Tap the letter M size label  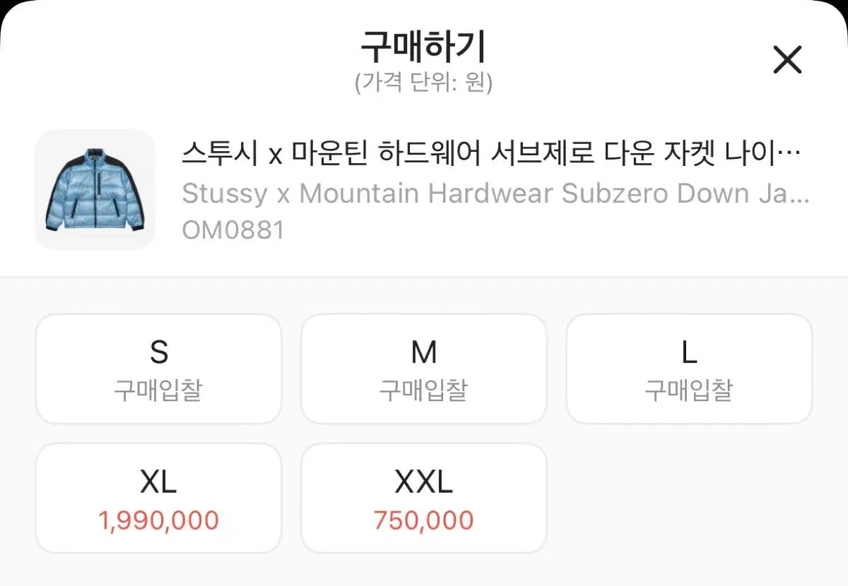[x=424, y=353]
